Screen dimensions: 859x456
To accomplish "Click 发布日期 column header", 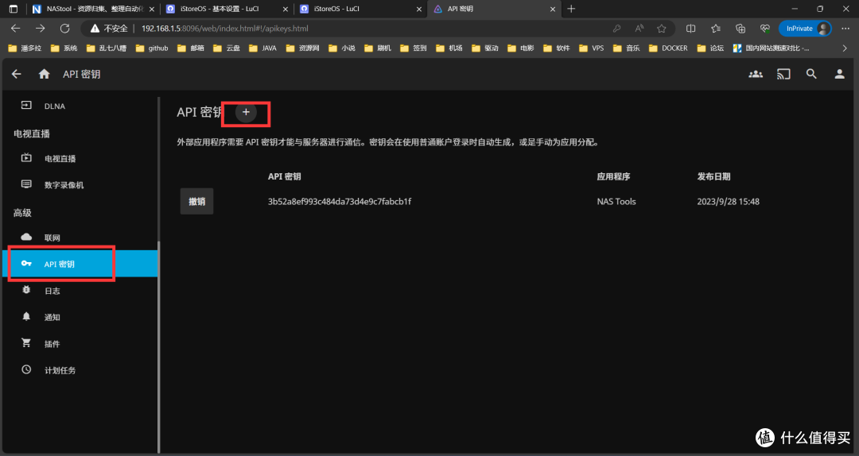I will click(713, 176).
